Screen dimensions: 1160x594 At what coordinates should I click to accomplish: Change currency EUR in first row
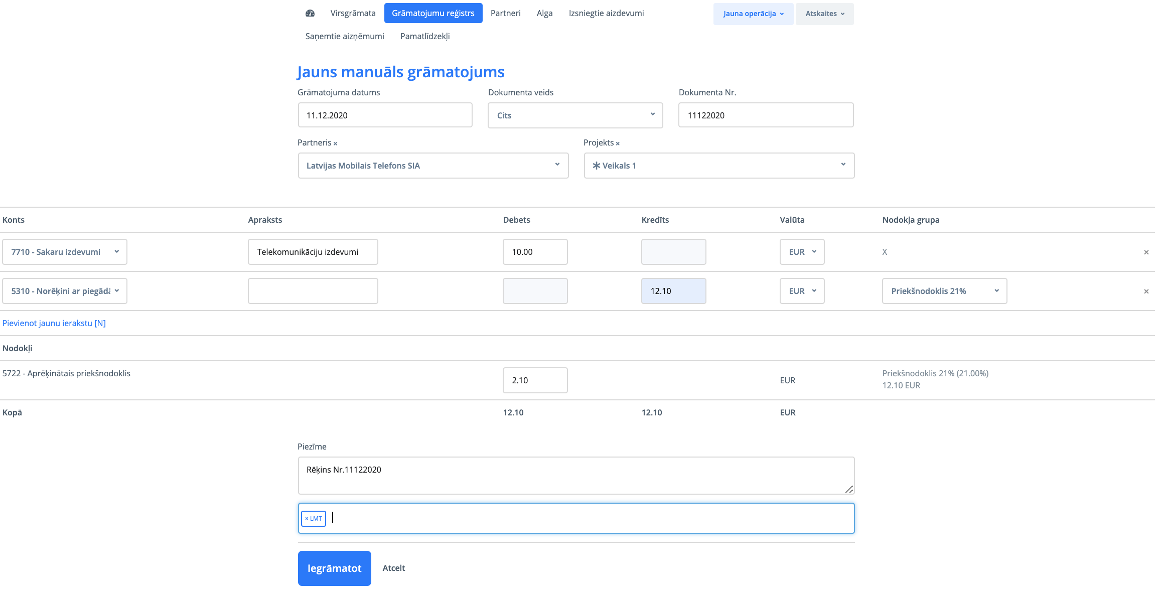(x=802, y=252)
